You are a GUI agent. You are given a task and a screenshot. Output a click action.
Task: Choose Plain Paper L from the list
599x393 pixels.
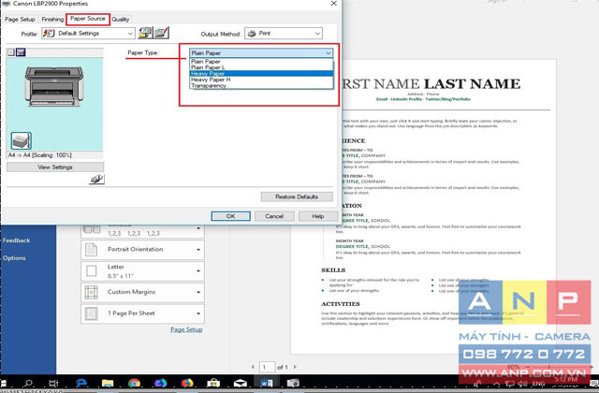261,67
